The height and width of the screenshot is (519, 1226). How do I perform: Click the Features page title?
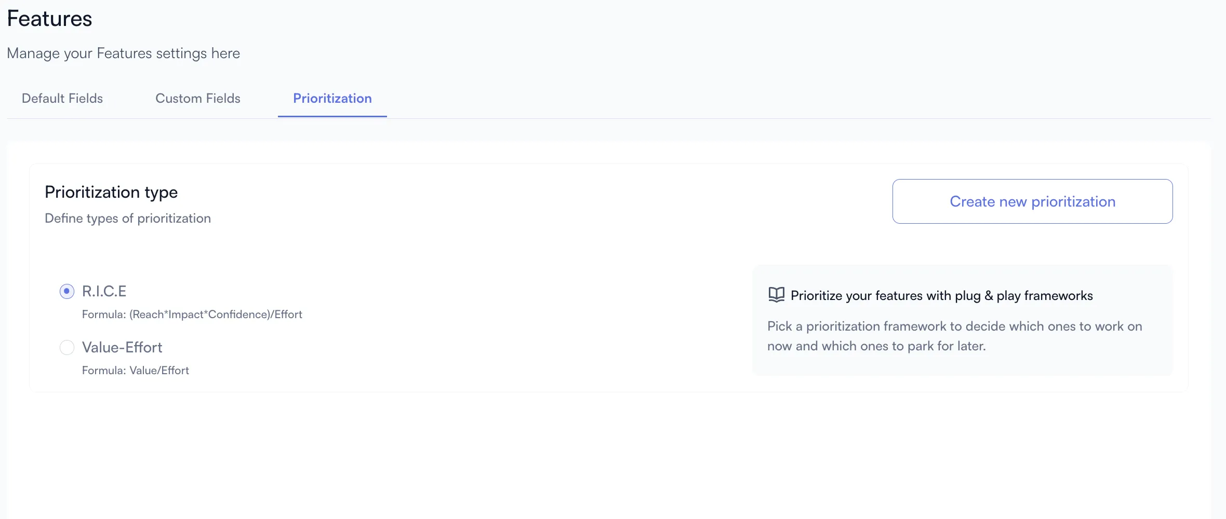pyautogui.click(x=49, y=19)
